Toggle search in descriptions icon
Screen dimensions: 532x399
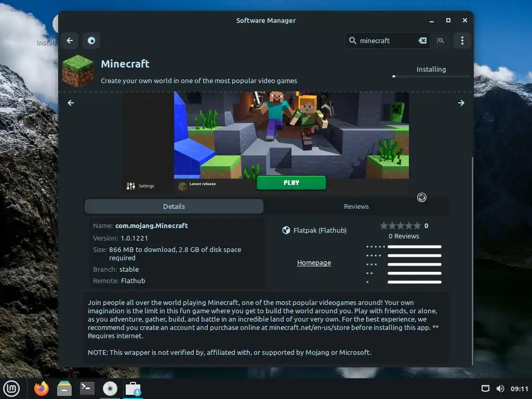441,41
